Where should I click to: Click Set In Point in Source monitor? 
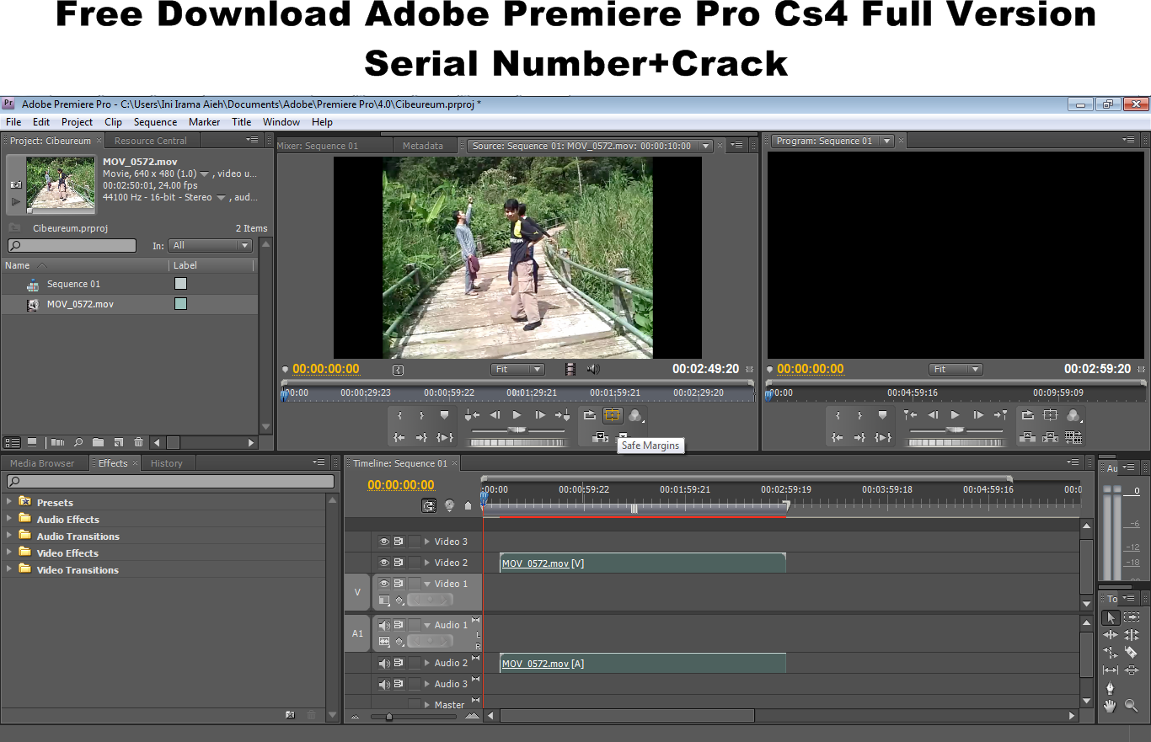pos(399,415)
